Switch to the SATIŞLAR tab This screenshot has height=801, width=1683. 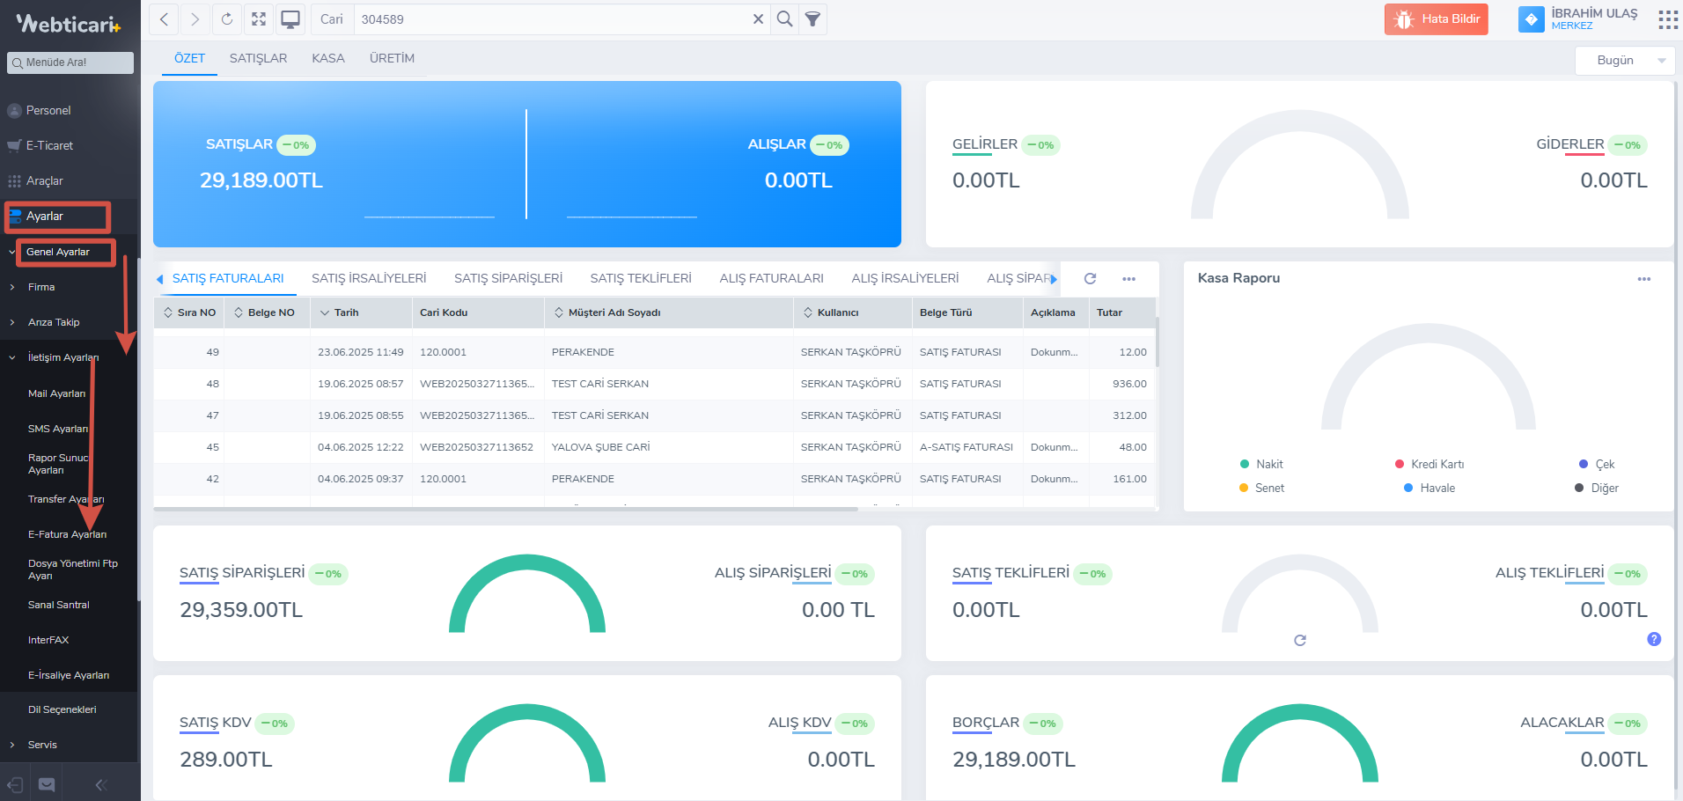258,58
